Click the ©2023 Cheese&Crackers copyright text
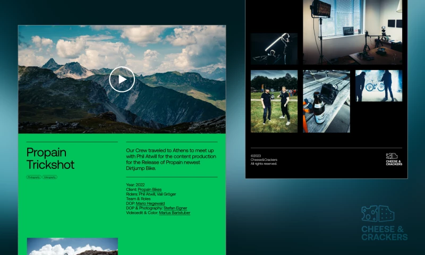This screenshot has width=425, height=255. 264,160
